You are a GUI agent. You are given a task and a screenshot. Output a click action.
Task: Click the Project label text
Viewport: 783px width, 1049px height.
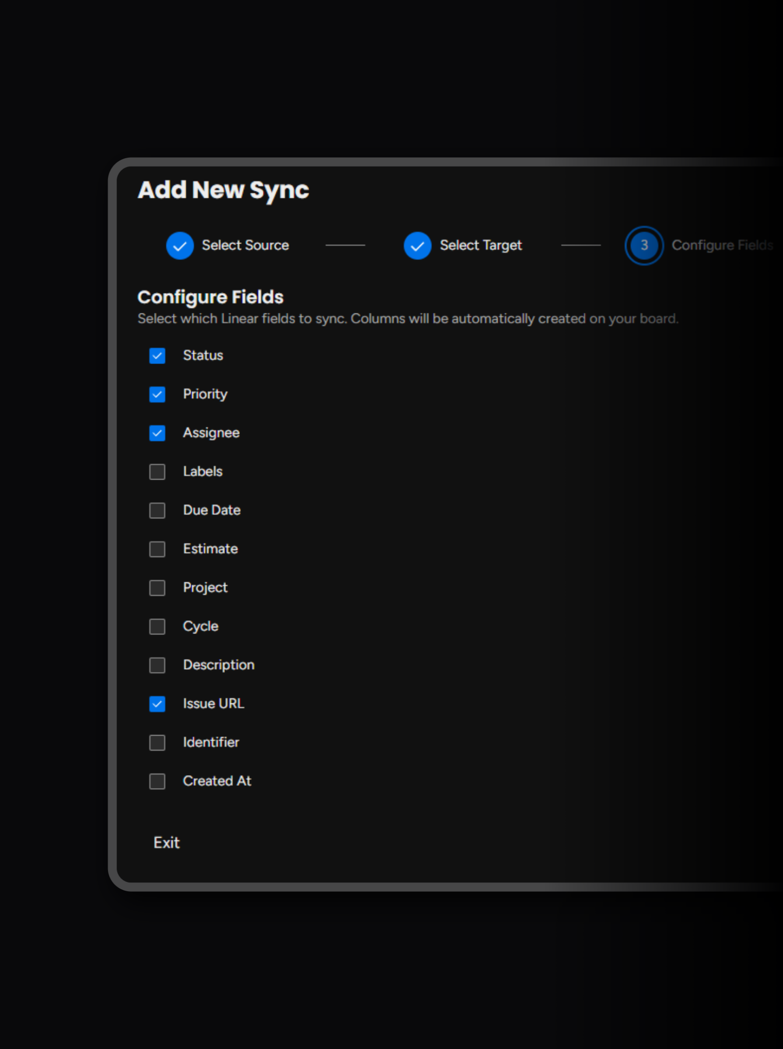pyautogui.click(x=205, y=588)
